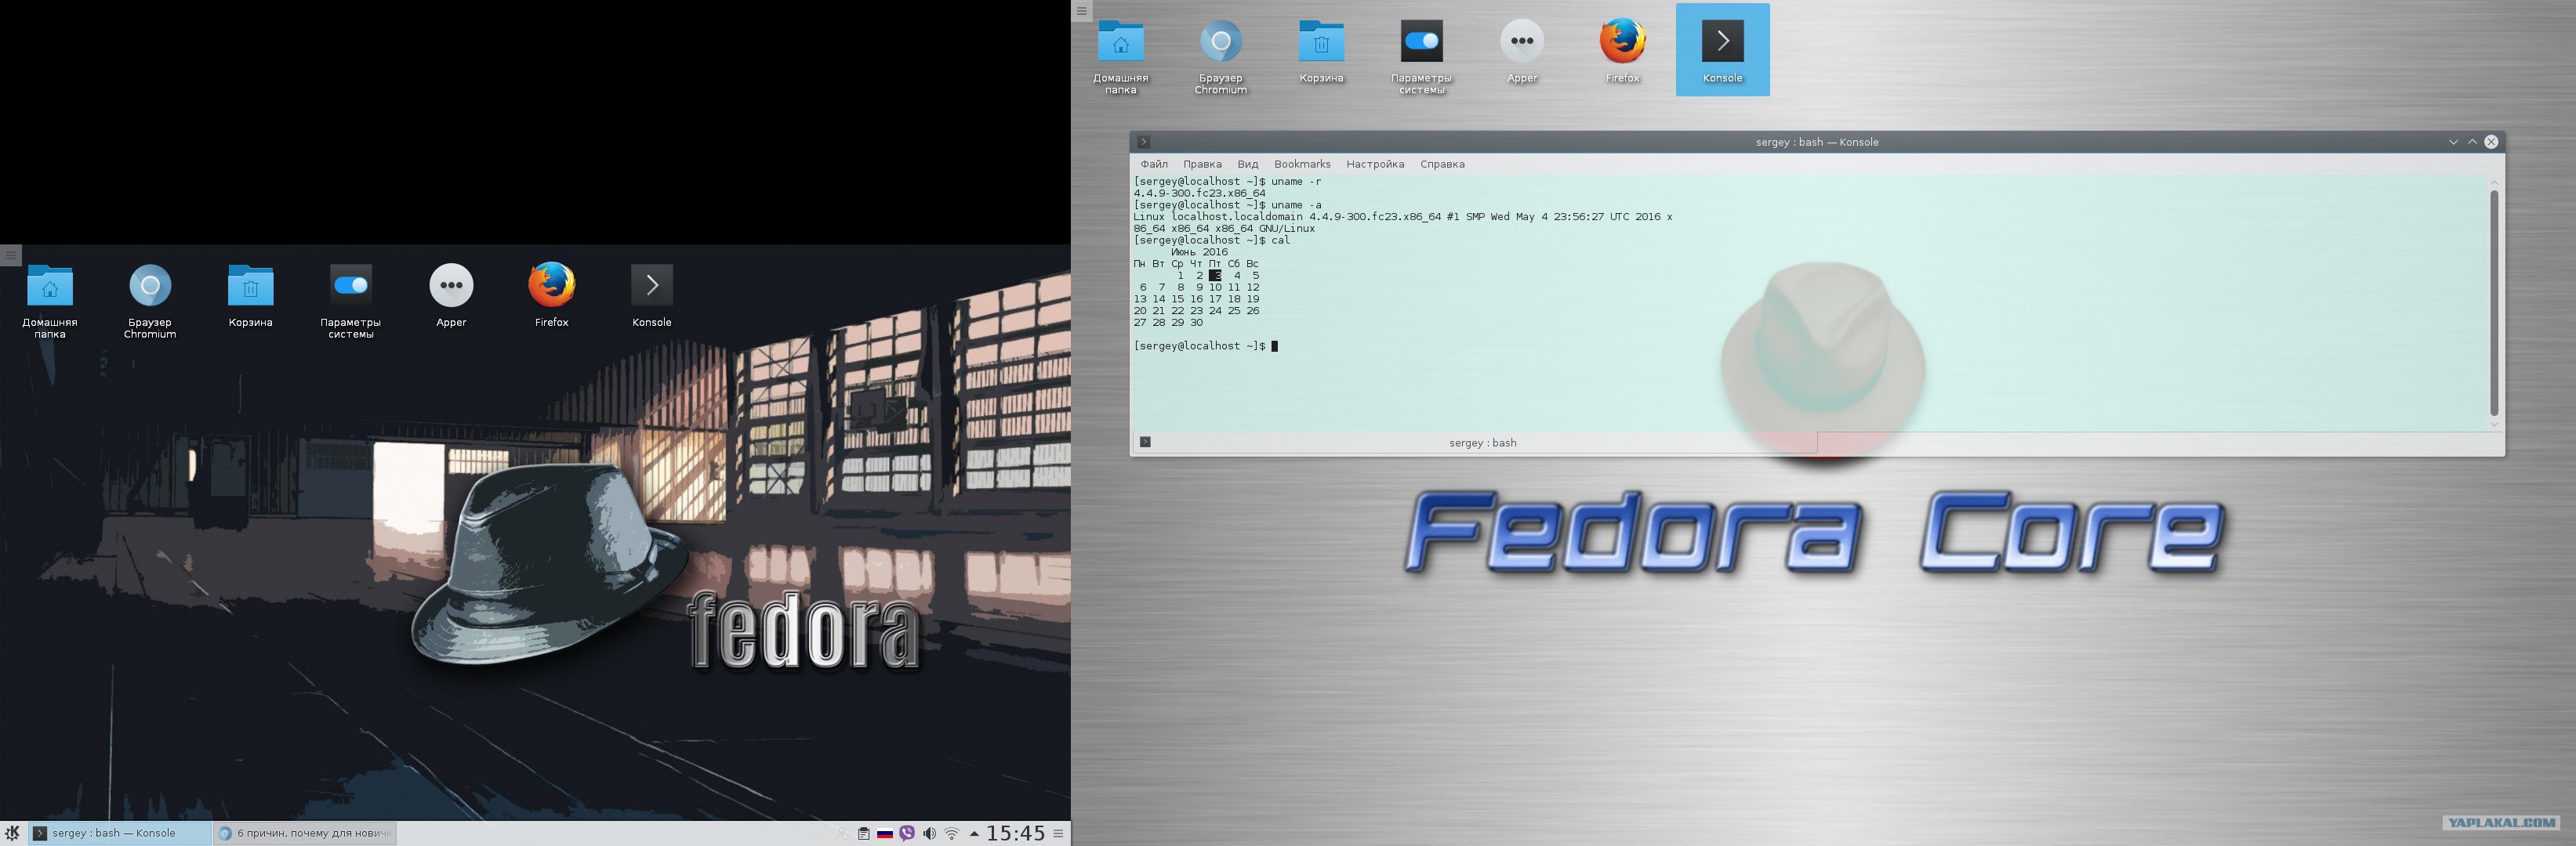Launch Apper on the silver Fedora Core desktop
Screen dimensions: 2576x846
[1522, 50]
